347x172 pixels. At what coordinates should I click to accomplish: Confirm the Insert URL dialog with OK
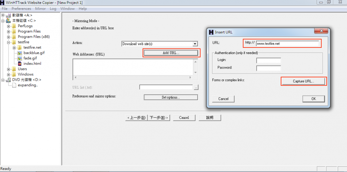coord(313,99)
